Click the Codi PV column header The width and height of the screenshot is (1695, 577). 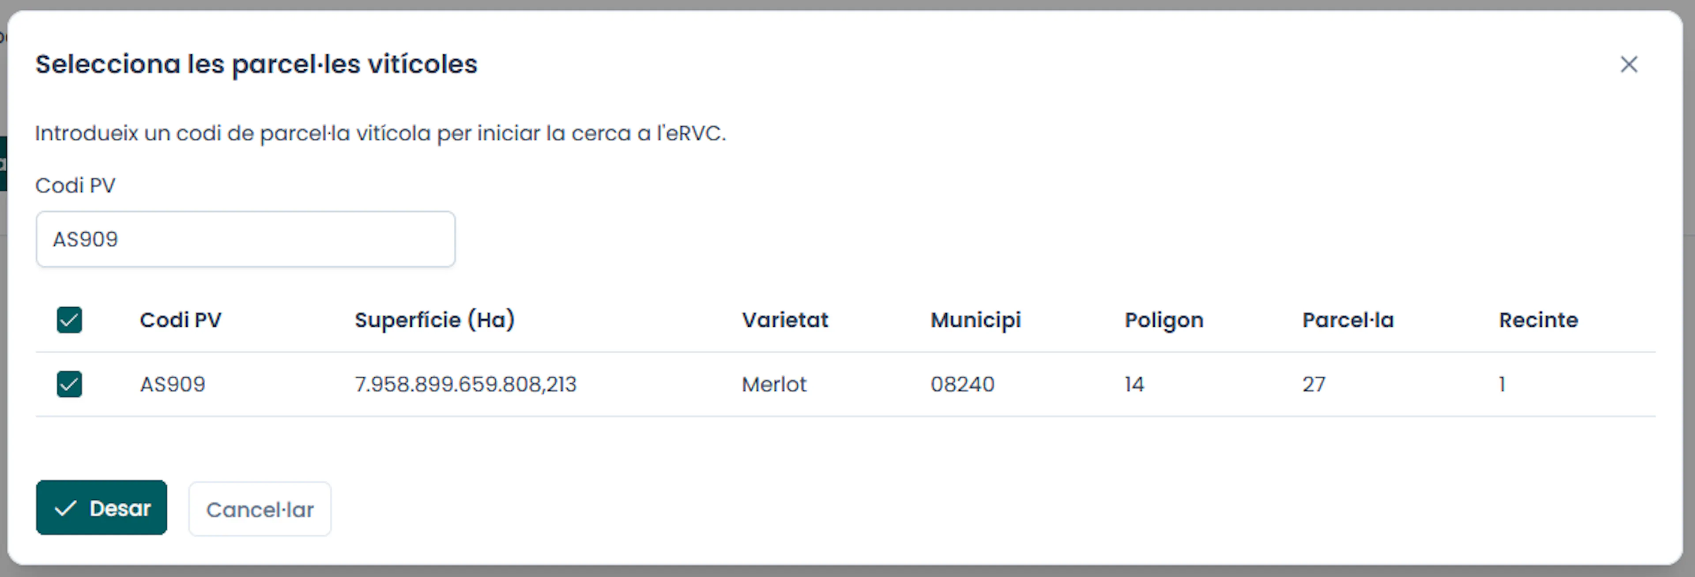[x=181, y=320]
